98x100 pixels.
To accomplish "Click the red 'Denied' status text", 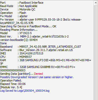I will click(x=39, y=74).
